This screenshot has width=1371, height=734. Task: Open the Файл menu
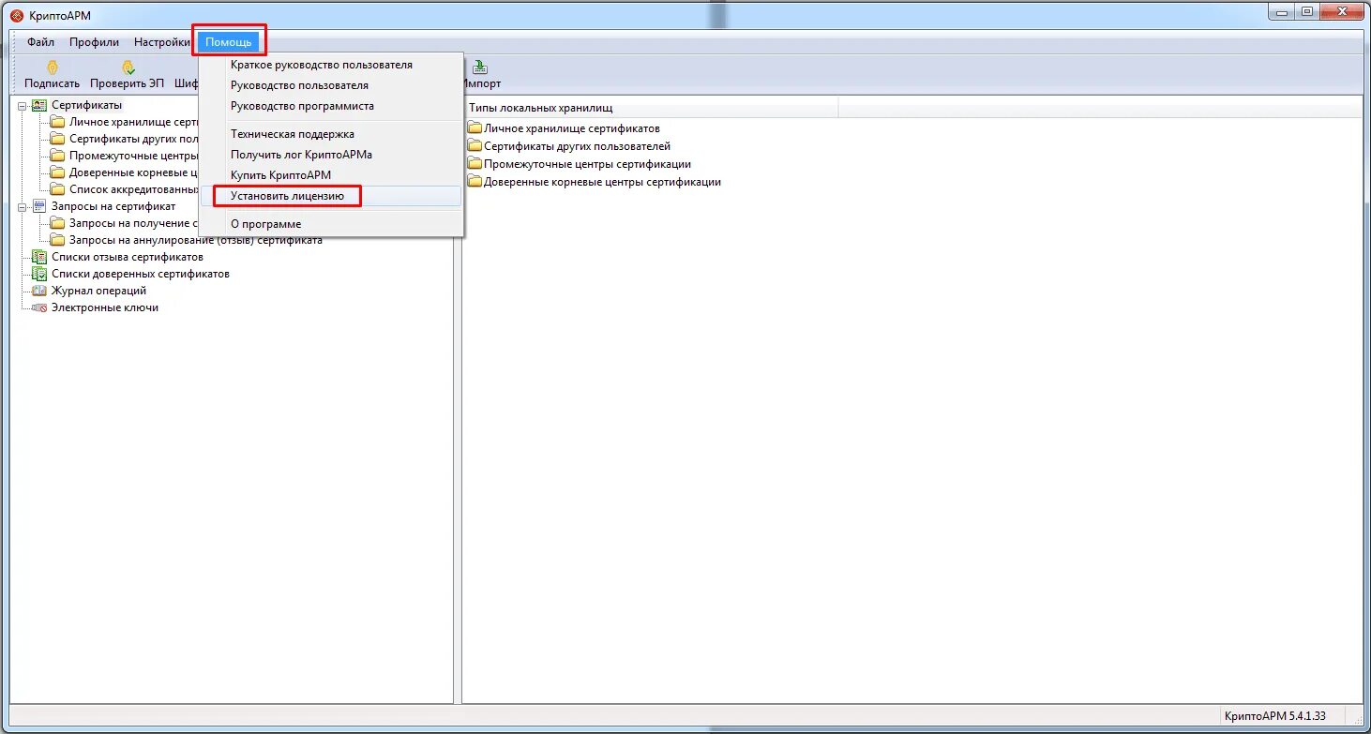tap(40, 42)
